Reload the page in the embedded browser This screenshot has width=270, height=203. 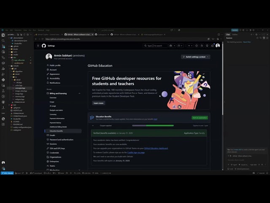pos(43,39)
